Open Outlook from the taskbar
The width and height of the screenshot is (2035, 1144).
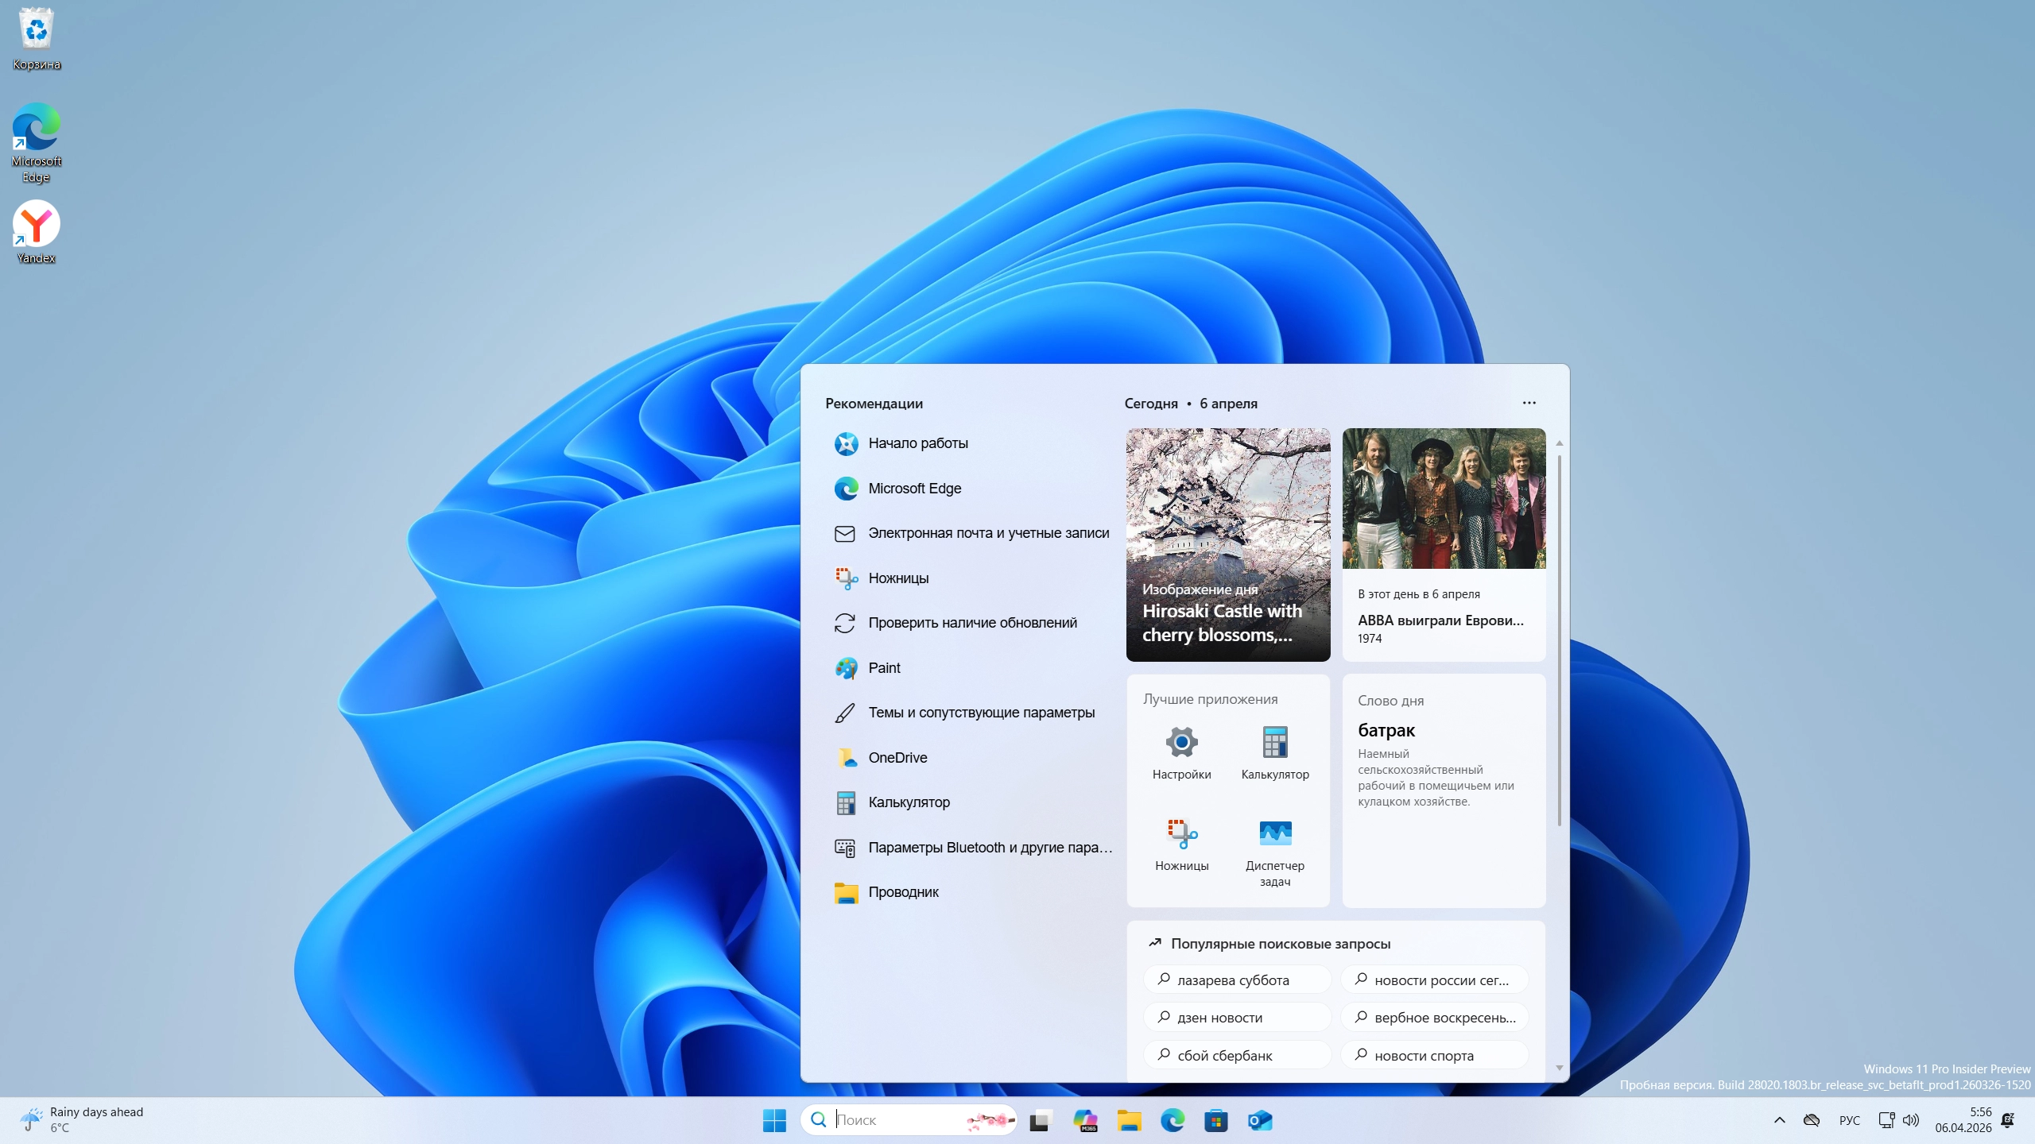tap(1259, 1120)
